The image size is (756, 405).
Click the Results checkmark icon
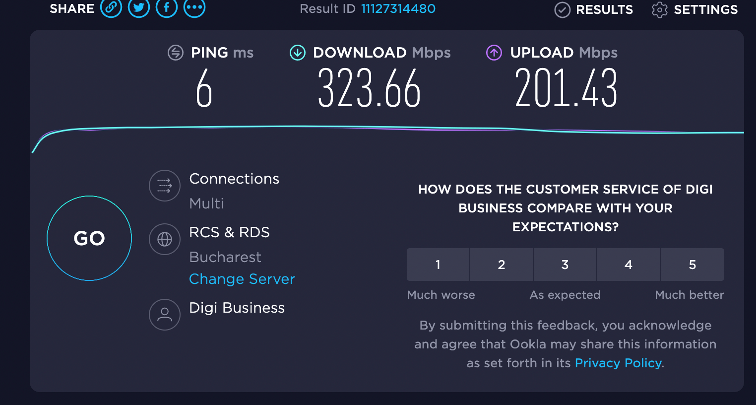coord(562,9)
